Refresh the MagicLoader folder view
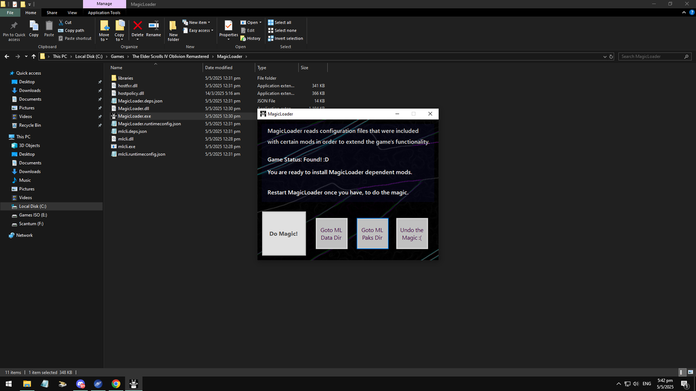 point(611,56)
